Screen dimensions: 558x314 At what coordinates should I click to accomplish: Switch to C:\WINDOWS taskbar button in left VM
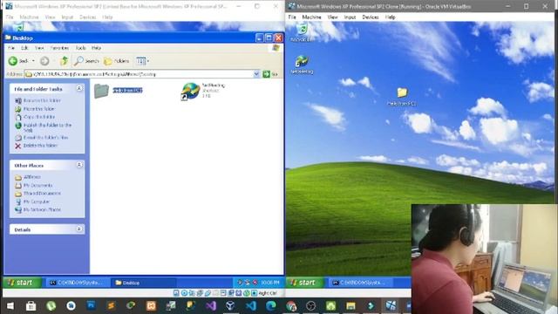[x=78, y=283]
